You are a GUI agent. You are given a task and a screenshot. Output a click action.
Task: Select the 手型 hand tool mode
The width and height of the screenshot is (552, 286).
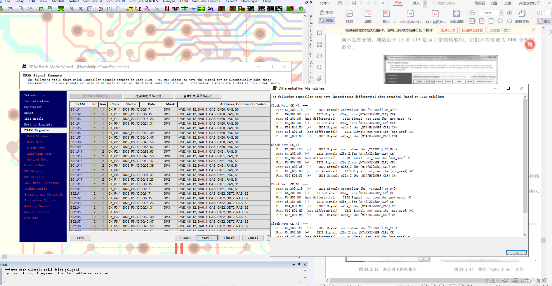(327, 13)
